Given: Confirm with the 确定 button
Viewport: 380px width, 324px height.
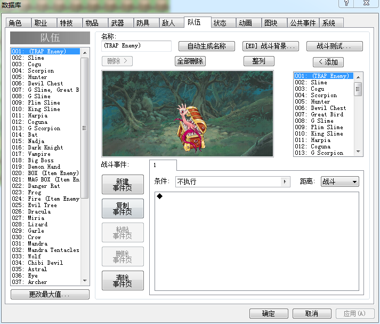Looking at the screenshot, I should click(269, 313).
